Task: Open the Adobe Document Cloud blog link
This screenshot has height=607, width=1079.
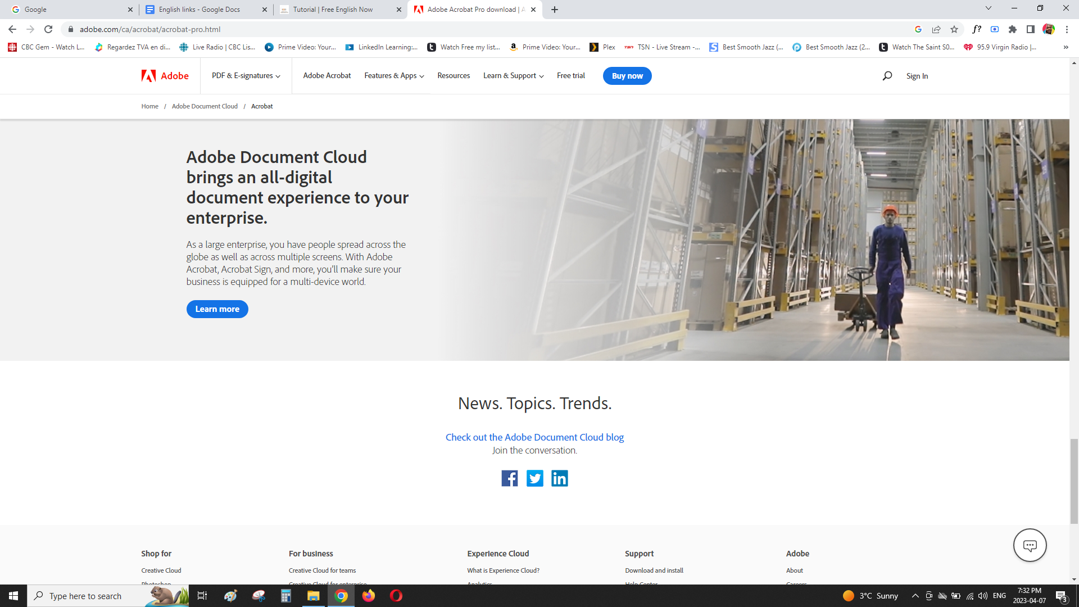Action: coord(534,437)
